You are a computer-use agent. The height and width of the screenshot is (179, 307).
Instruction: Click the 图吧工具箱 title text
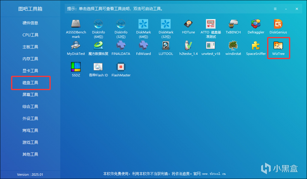coord(30,9)
